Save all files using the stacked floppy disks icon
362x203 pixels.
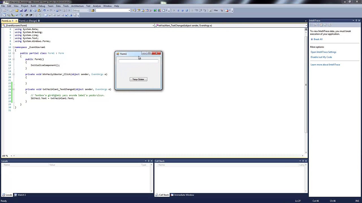tap(25, 10)
